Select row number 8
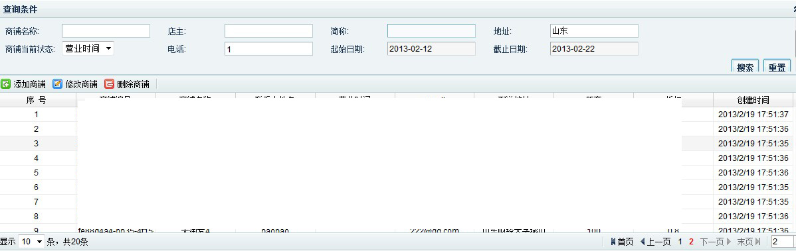796x251 pixels. coord(36,217)
